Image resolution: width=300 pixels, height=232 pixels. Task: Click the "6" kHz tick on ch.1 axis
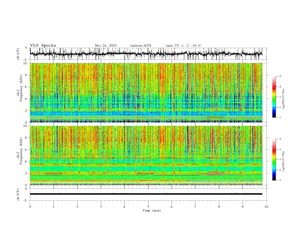pos(27,87)
